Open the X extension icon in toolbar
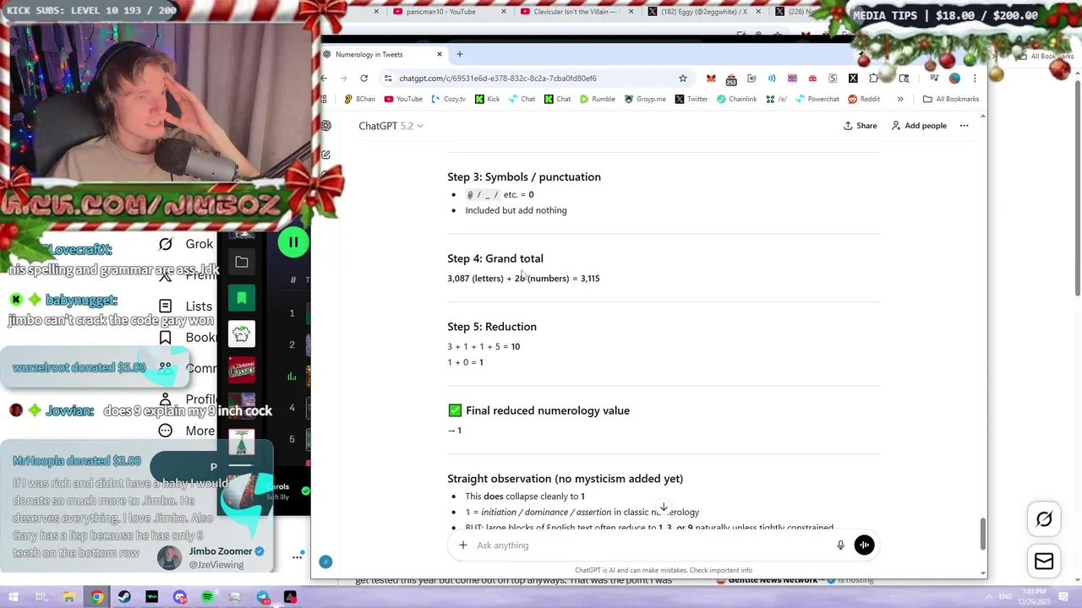This screenshot has width=1082, height=608. point(853,79)
